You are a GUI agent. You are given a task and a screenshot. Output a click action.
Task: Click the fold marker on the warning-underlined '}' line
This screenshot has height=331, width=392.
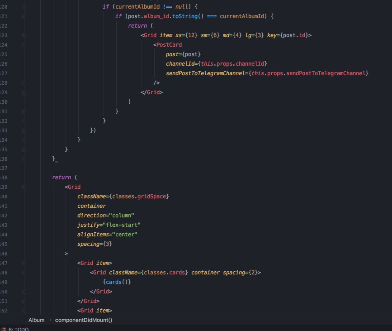24,159
